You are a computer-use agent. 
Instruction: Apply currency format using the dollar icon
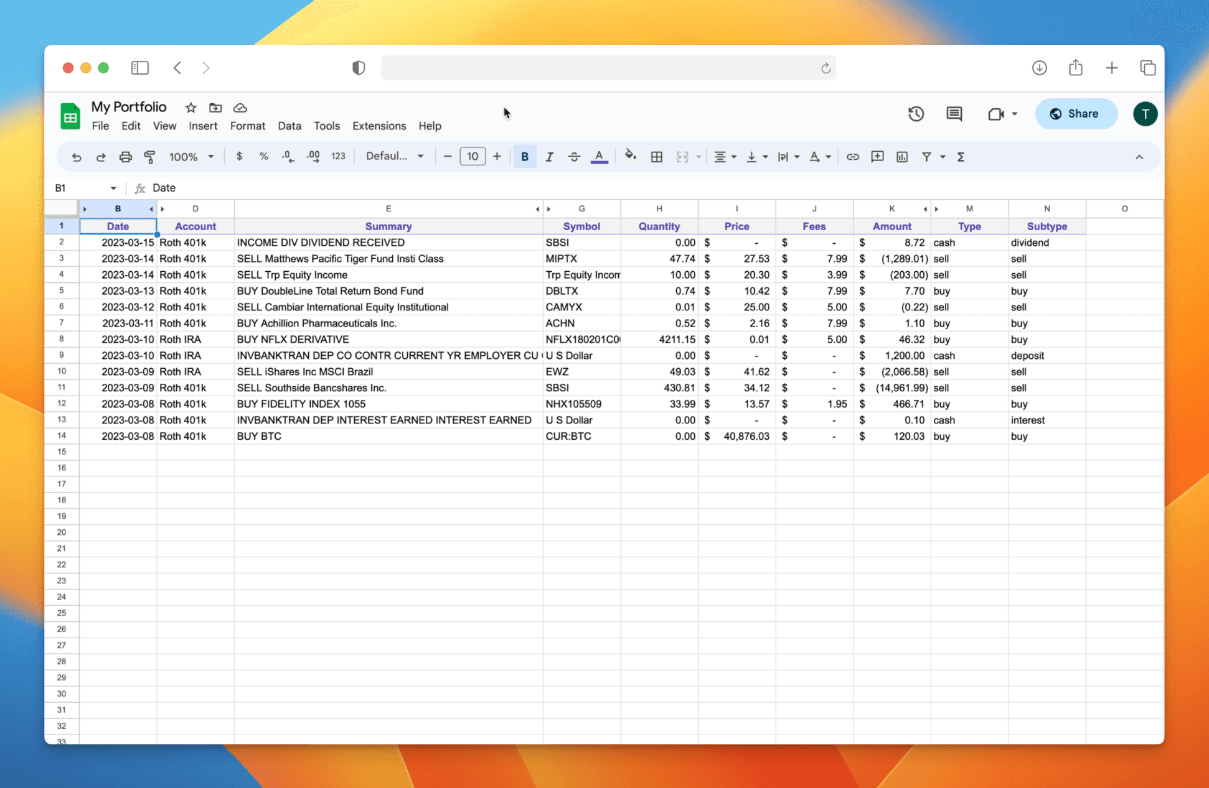pyautogui.click(x=239, y=157)
